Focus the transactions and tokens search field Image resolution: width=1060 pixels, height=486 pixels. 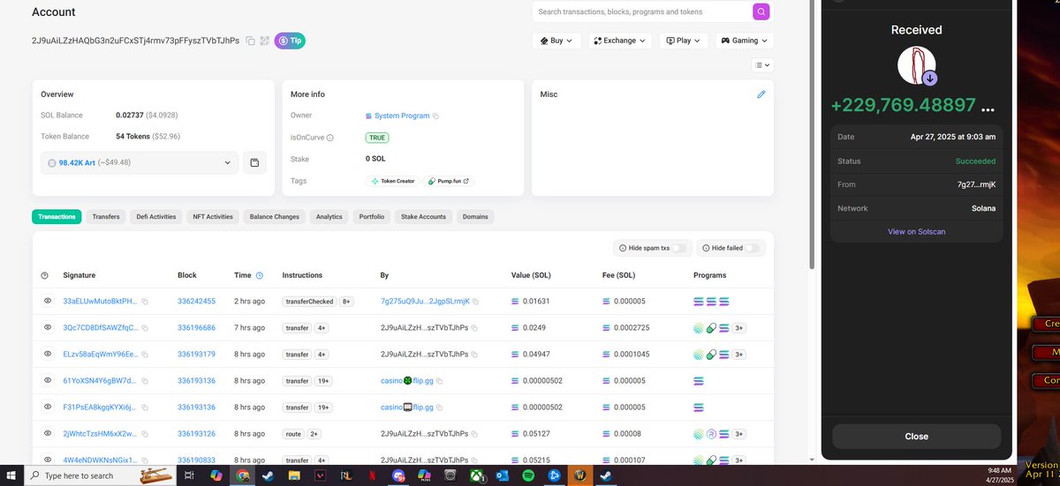coord(641,12)
